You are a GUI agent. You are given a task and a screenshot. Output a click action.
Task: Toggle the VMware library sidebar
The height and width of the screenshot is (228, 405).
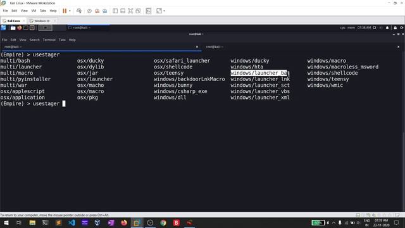pos(115,11)
